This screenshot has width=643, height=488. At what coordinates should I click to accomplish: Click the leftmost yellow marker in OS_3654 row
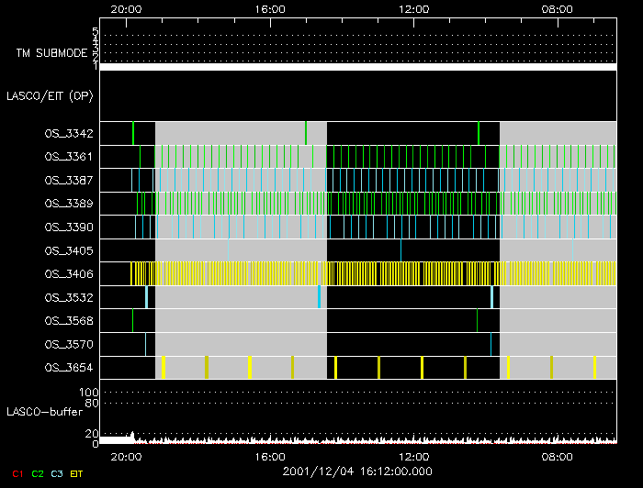[163, 367]
